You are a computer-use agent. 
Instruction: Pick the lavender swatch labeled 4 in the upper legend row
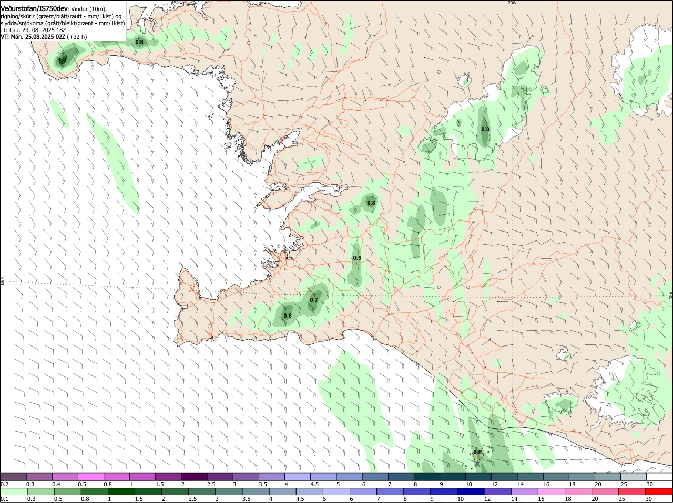tap(298, 476)
